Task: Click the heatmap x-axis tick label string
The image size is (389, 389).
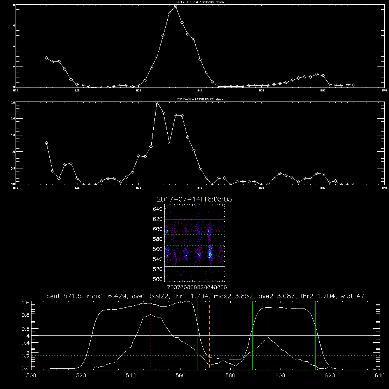Action: click(197, 287)
